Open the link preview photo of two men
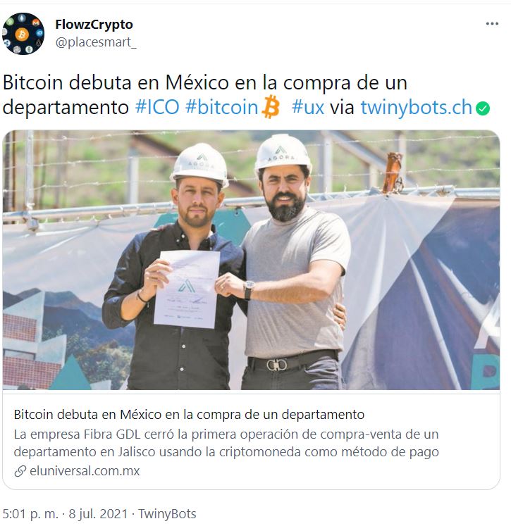Viewport: 511px width, 526px height. click(x=251, y=261)
